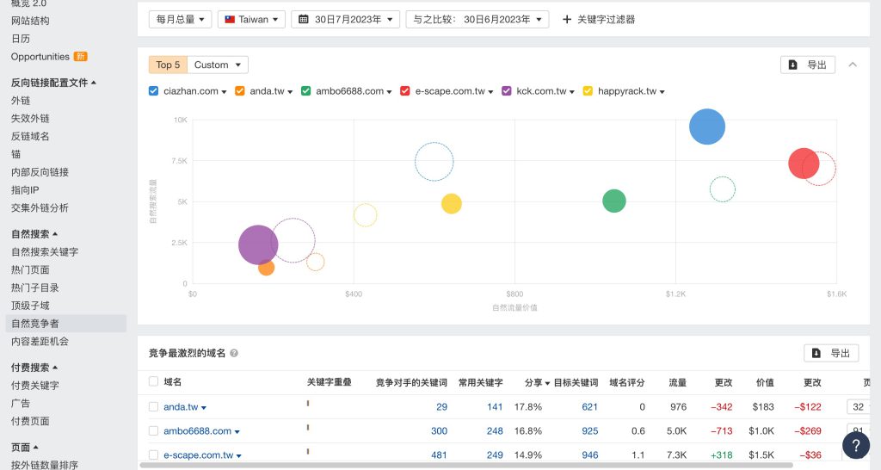Click the solid green ambo6688.com bubble
881x470 pixels.
point(614,201)
